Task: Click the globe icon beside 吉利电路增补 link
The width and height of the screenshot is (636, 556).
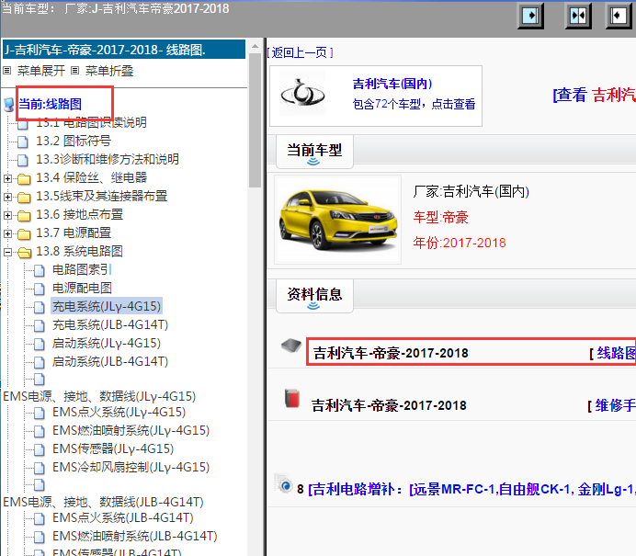Action: (284, 483)
